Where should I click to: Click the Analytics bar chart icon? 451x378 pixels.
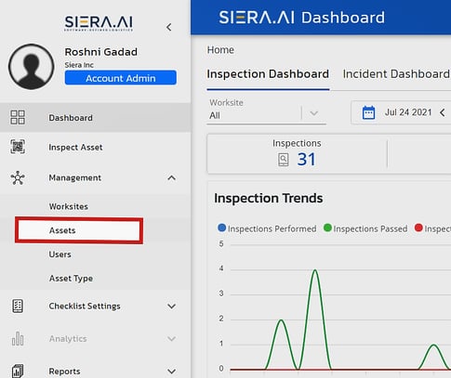[18, 338]
